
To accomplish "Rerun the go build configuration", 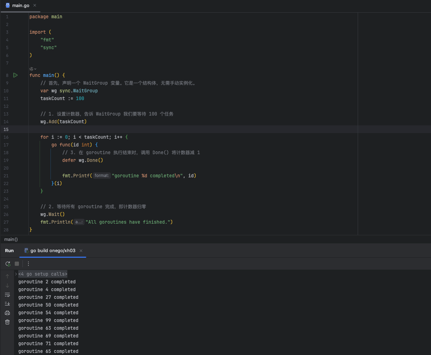I will (8, 264).
